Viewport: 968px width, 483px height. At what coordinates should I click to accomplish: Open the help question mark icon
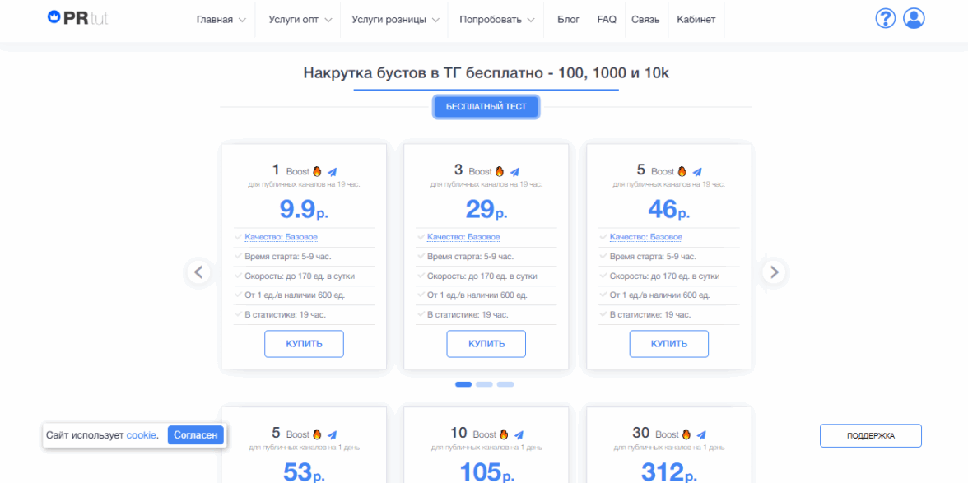pos(885,18)
